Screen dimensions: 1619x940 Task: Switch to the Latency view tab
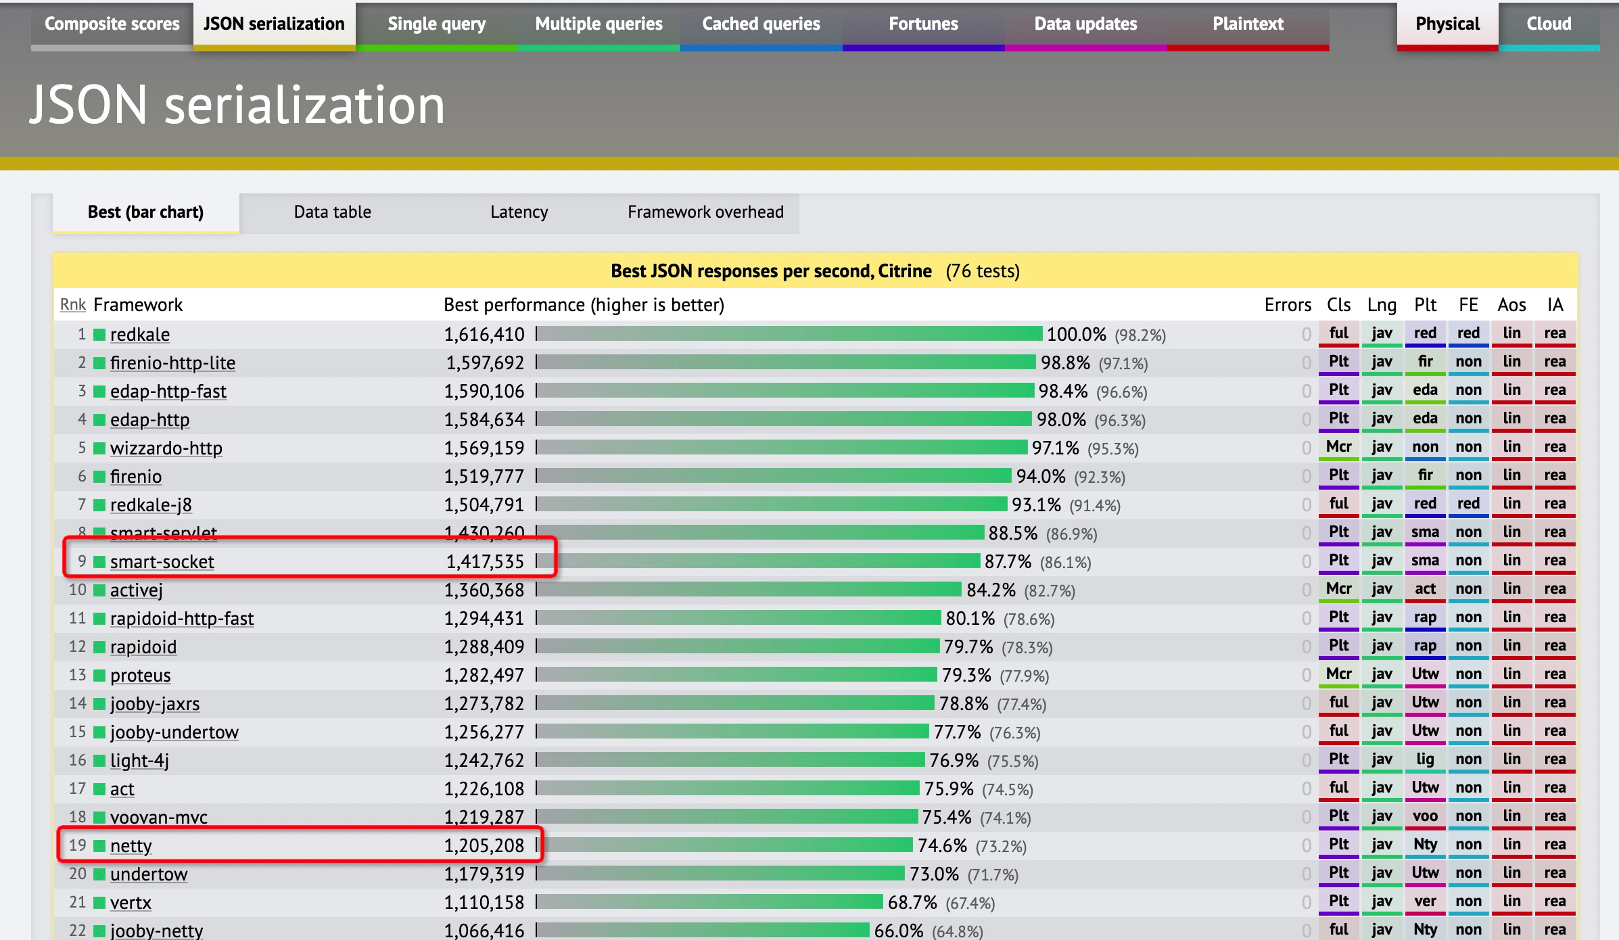coord(519,212)
